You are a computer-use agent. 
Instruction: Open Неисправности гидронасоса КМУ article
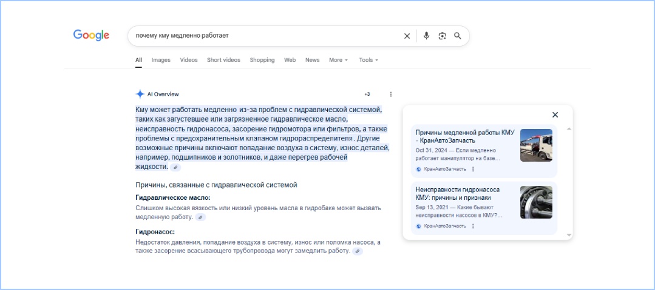[x=458, y=193]
